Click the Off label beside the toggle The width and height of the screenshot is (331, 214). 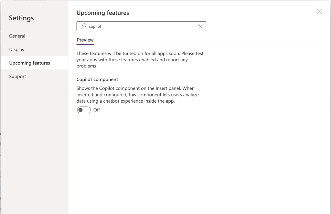[x=97, y=110]
